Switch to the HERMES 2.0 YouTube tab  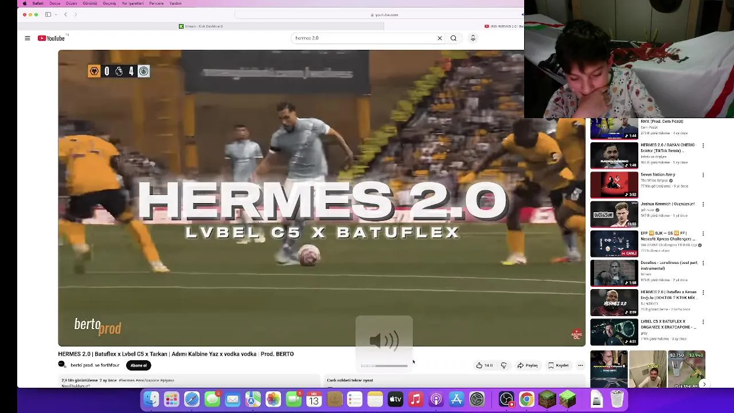click(x=503, y=26)
